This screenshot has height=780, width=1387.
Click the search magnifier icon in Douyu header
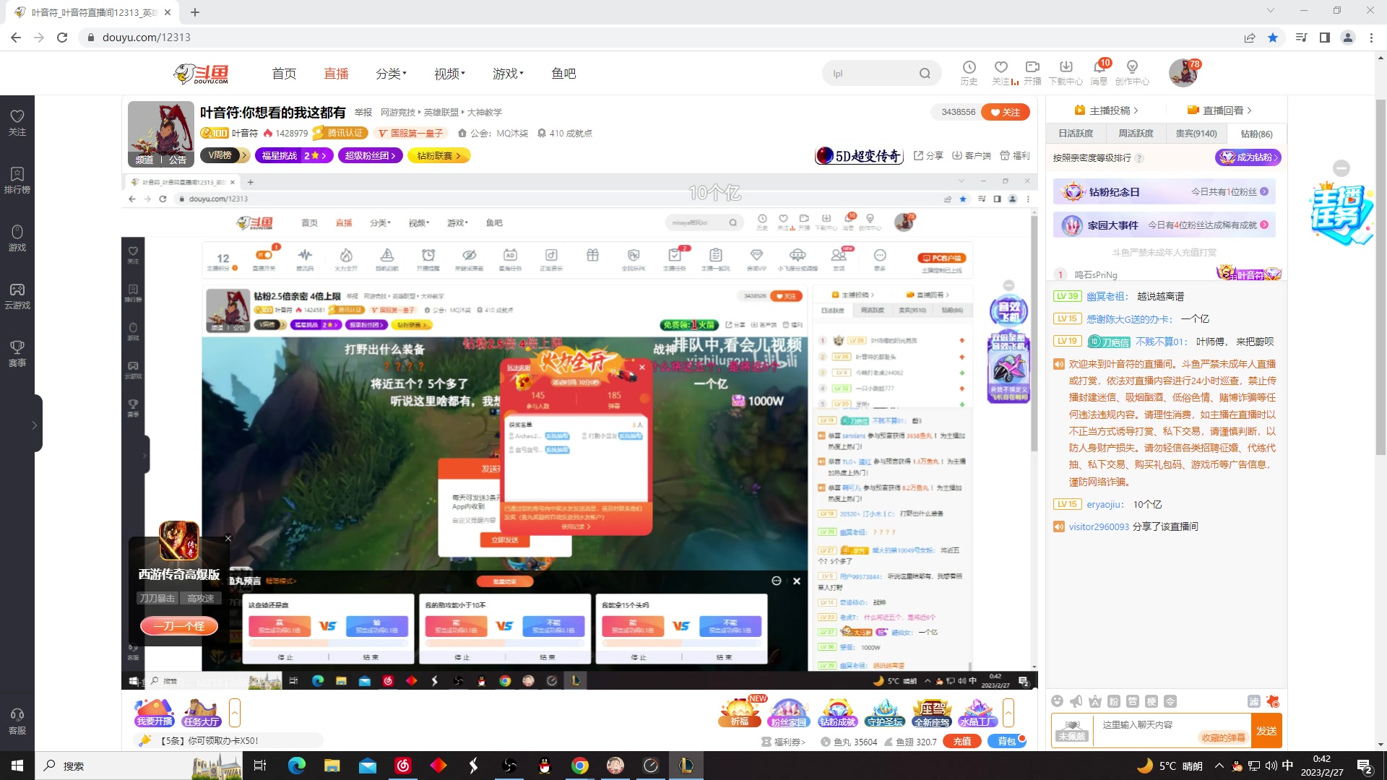pyautogui.click(x=925, y=73)
